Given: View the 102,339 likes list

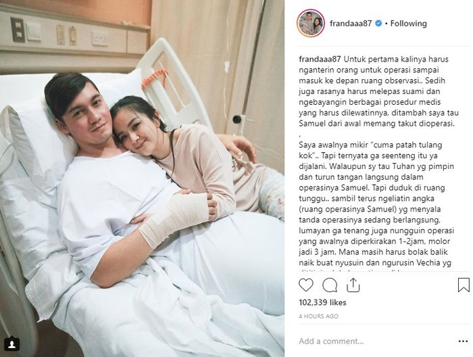Looking at the screenshot, I should click(x=322, y=302).
